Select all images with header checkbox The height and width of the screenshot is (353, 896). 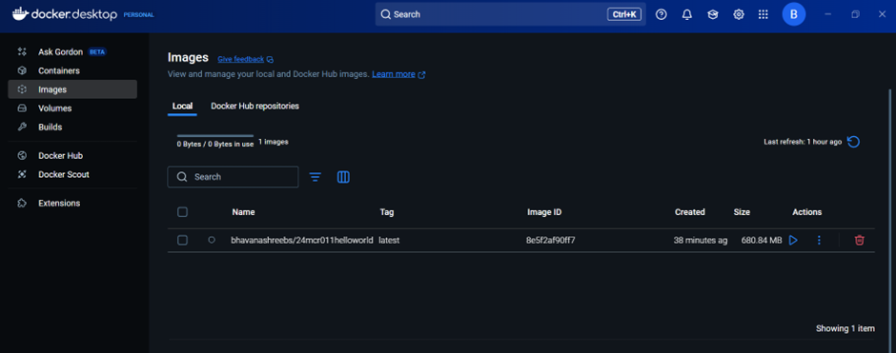pyautogui.click(x=182, y=212)
